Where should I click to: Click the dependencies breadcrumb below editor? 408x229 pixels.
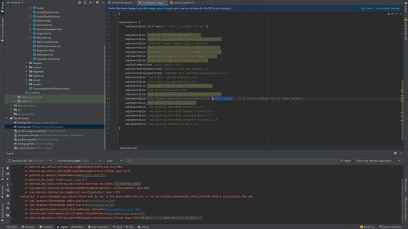click(128, 148)
